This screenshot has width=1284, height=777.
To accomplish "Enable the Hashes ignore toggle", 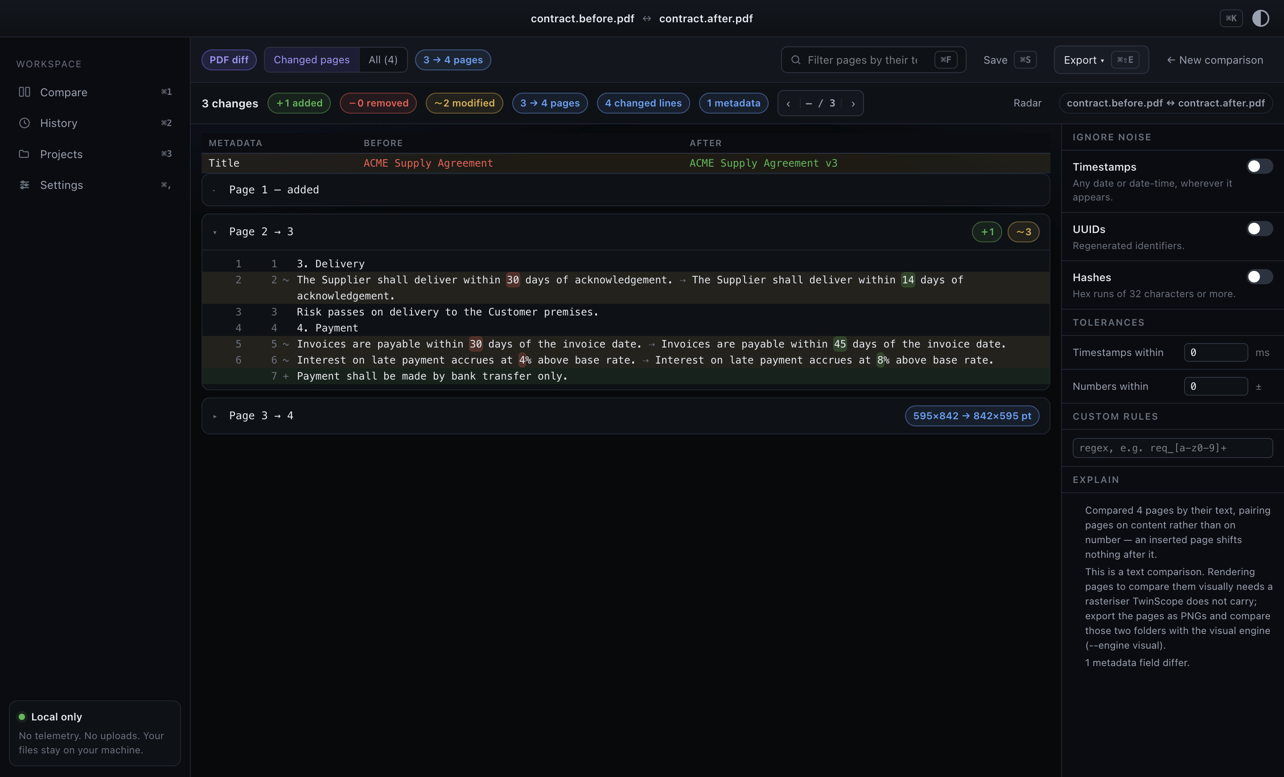I will tap(1259, 277).
